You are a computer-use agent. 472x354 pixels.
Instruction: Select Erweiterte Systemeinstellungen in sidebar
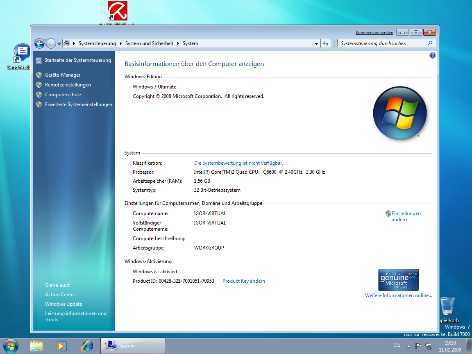pyautogui.click(x=78, y=104)
